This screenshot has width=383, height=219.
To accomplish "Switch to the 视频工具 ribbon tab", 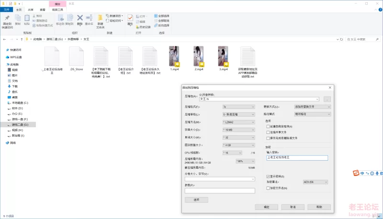I will [57, 10].
